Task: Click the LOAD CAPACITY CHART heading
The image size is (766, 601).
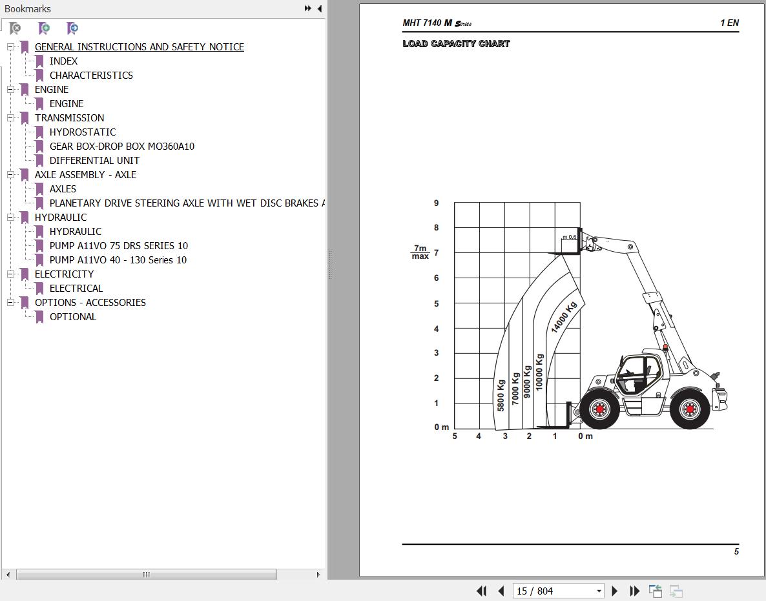Action: 456,43
